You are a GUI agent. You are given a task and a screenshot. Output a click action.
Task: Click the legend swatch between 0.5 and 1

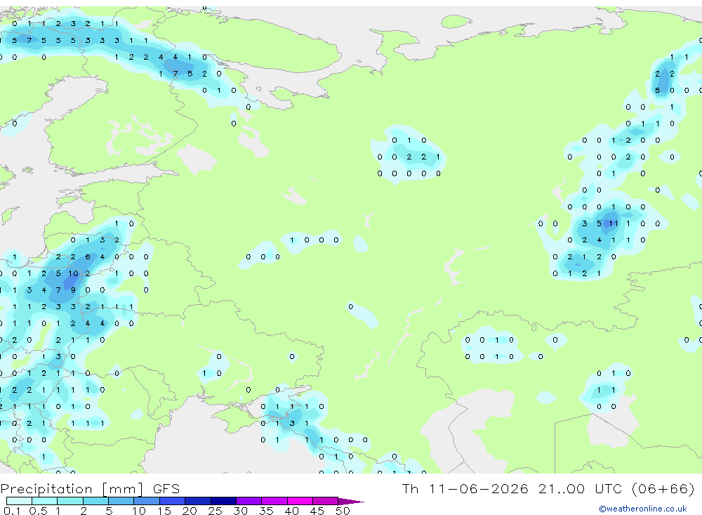45,501
